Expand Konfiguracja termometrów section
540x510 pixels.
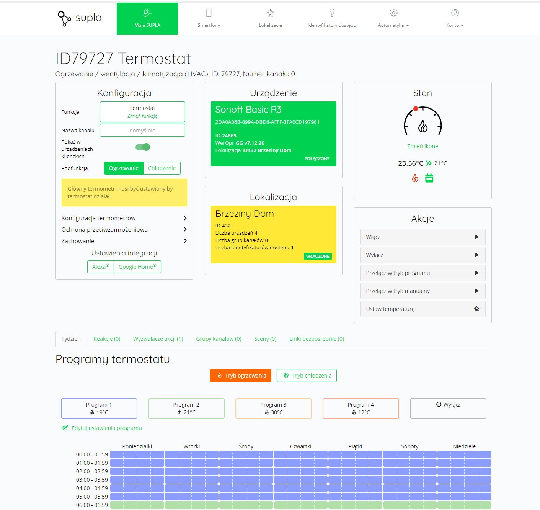[124, 218]
